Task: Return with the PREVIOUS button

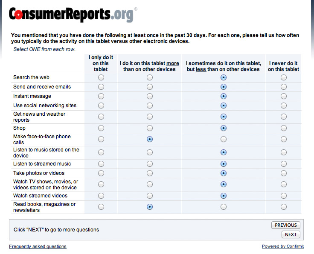Action: 286,225
